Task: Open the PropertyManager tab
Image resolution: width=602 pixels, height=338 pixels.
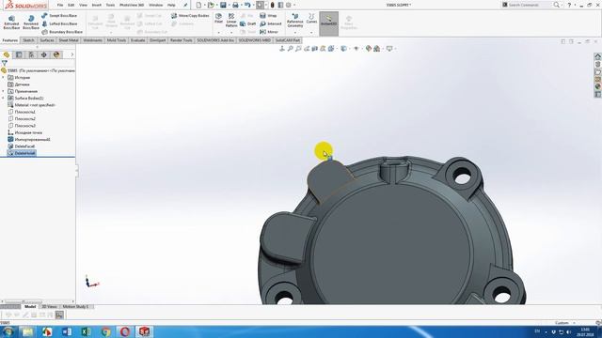Action: point(19,54)
